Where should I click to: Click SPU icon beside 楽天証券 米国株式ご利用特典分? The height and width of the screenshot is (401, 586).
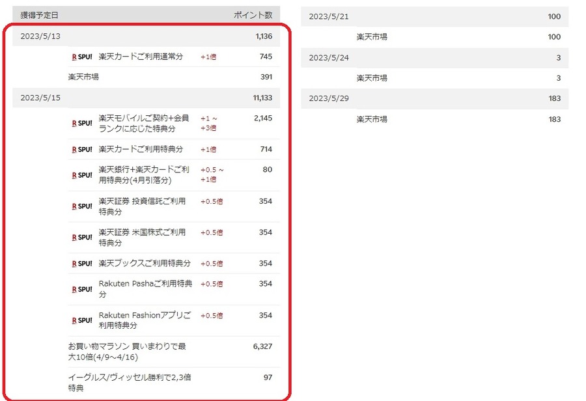(82, 238)
